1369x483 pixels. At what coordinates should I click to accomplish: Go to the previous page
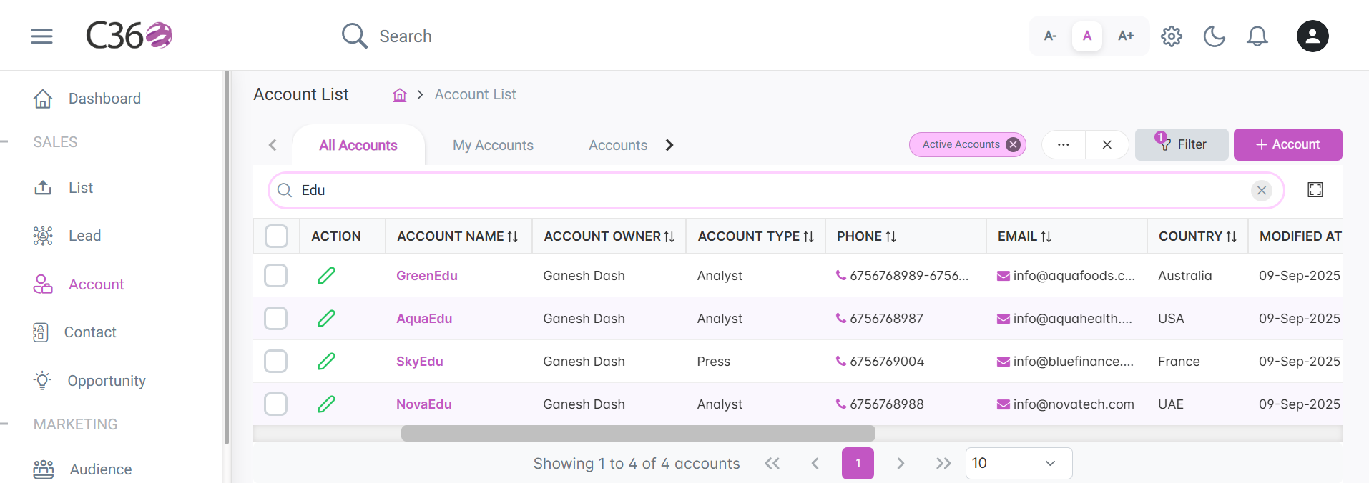click(815, 463)
